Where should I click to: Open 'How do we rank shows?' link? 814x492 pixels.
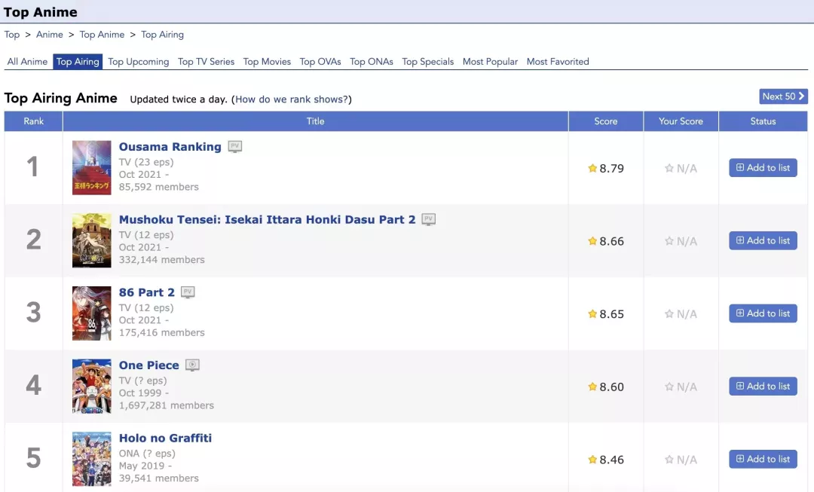292,99
